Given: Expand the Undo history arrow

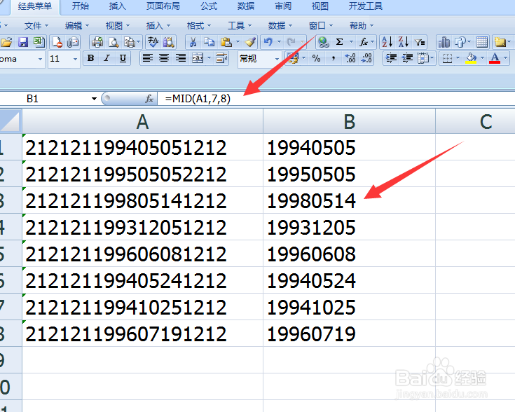Looking at the screenshot, I should click(x=279, y=42).
